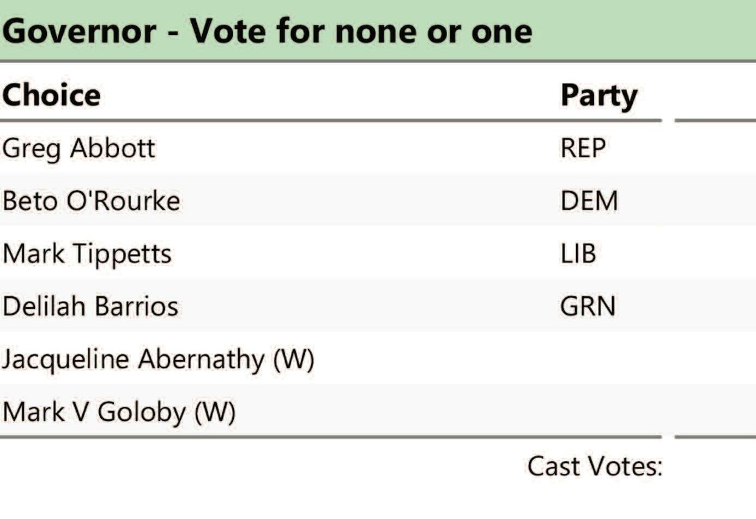Click the word Governor in the title
This screenshot has width=756, height=519.
tap(80, 31)
